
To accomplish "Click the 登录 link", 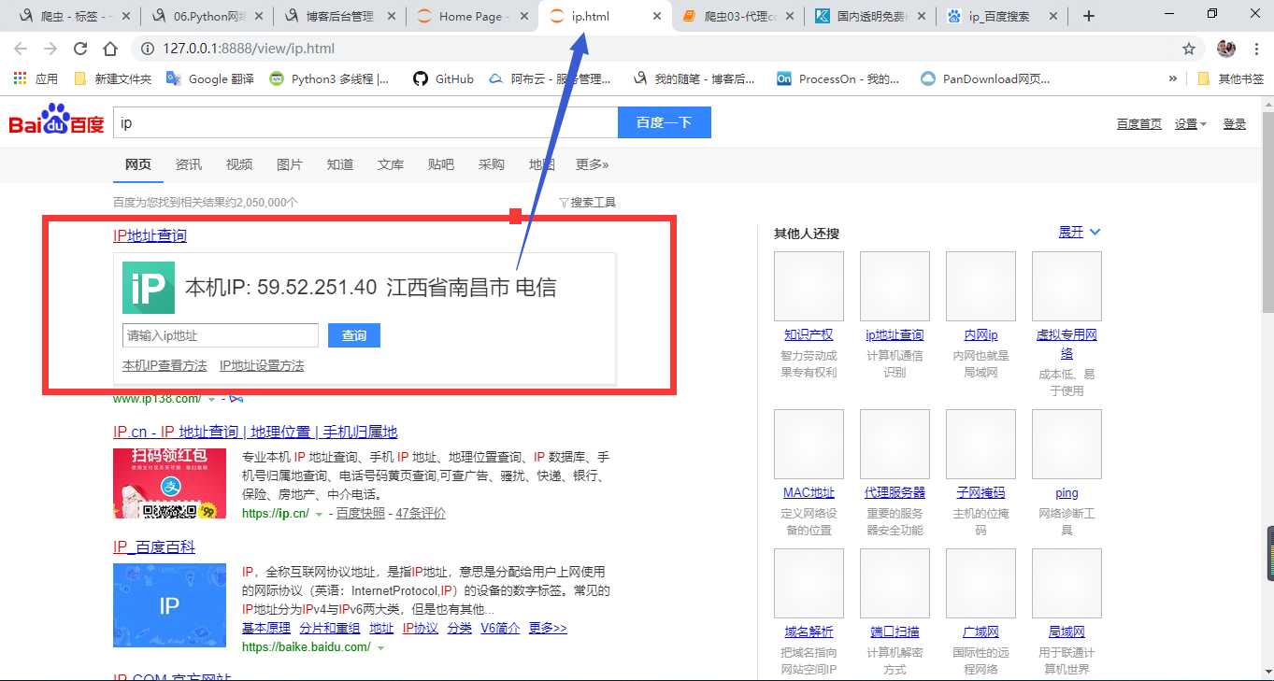I will (1235, 123).
